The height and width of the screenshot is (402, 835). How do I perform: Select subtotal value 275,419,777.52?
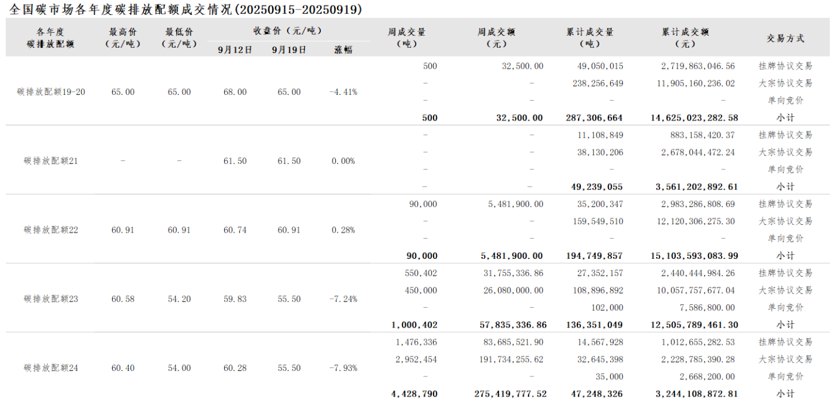click(x=510, y=394)
